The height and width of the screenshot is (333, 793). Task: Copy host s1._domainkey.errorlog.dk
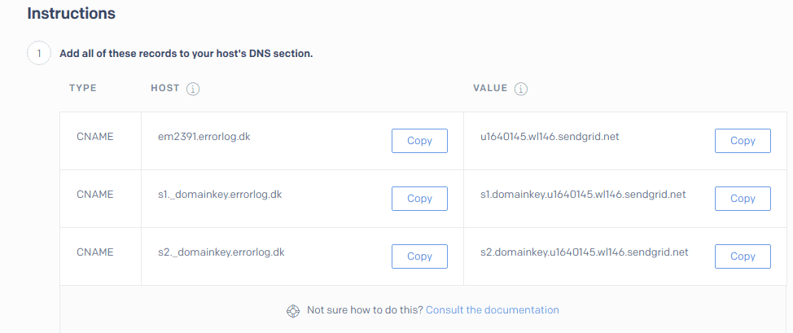point(419,199)
